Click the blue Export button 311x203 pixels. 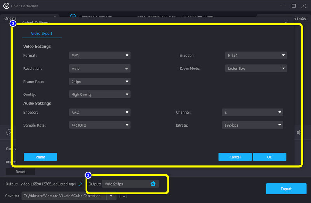tap(286, 189)
